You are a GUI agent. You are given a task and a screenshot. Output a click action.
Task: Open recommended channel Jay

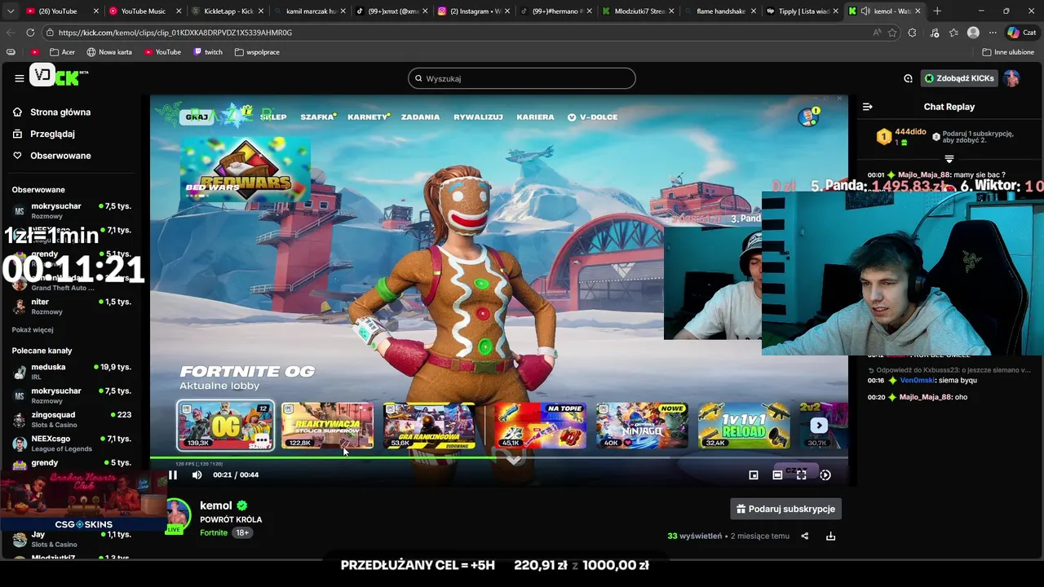pyautogui.click(x=73, y=538)
